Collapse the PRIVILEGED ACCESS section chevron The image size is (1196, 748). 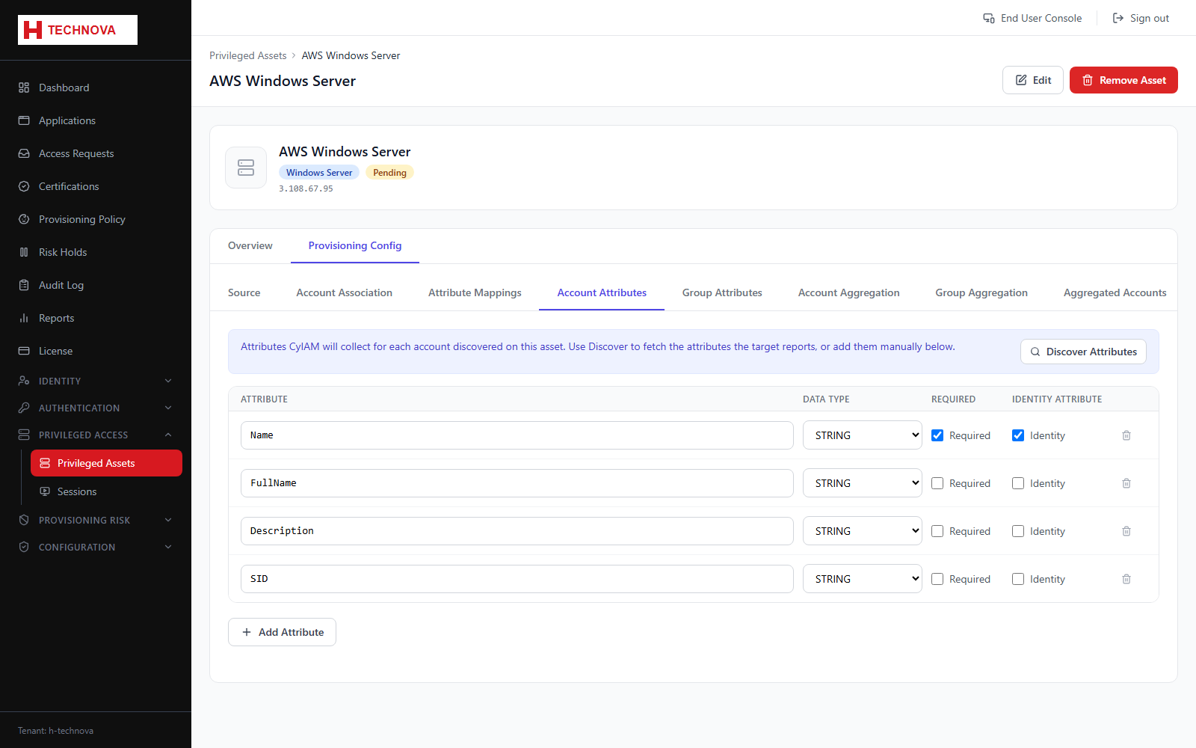tap(168, 435)
